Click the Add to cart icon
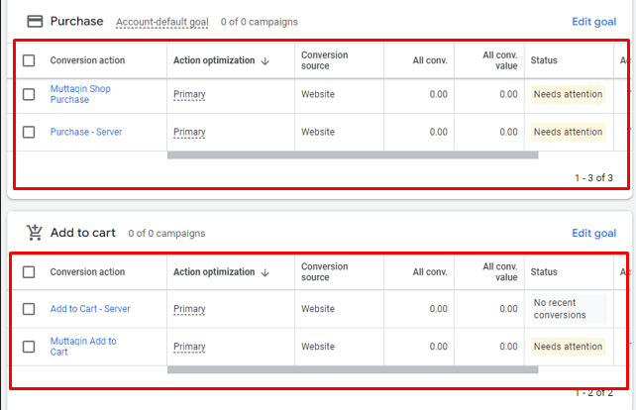 (34, 233)
